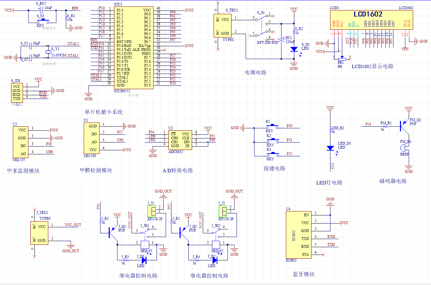This screenshot has height=285, width=431.
Task: Click the P17 label beside J_R2
Action: coord(169,207)
